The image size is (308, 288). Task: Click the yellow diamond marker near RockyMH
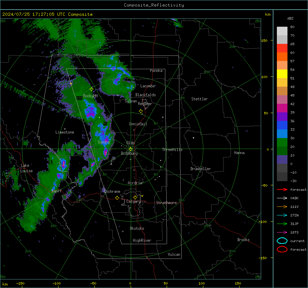click(x=91, y=89)
